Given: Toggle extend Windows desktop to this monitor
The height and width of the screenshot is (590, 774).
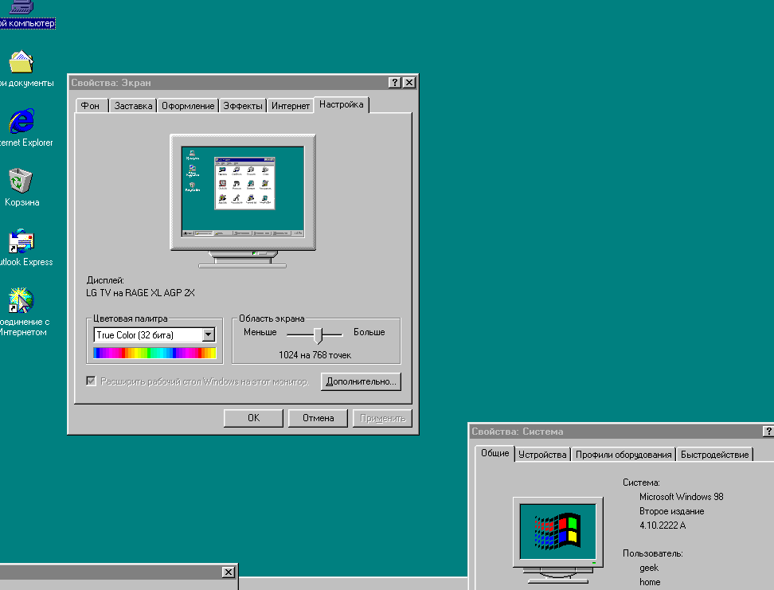Looking at the screenshot, I should [x=92, y=381].
